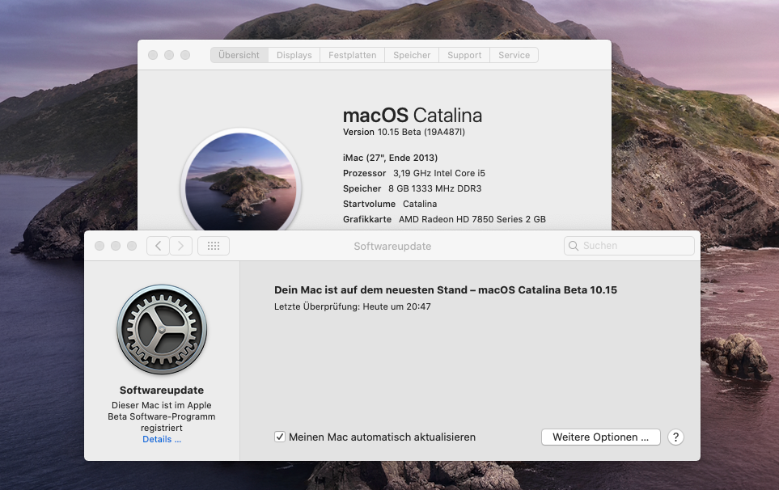Click Letzte Überprüfung: Heute um 20:47
The height and width of the screenshot is (490, 779).
coord(352,306)
